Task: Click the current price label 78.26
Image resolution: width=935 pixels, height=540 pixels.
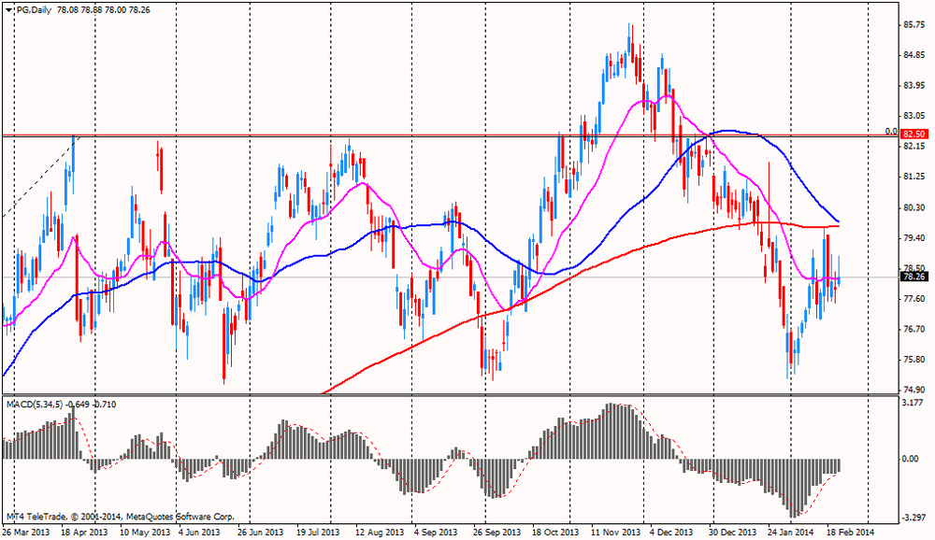Action: tap(914, 277)
